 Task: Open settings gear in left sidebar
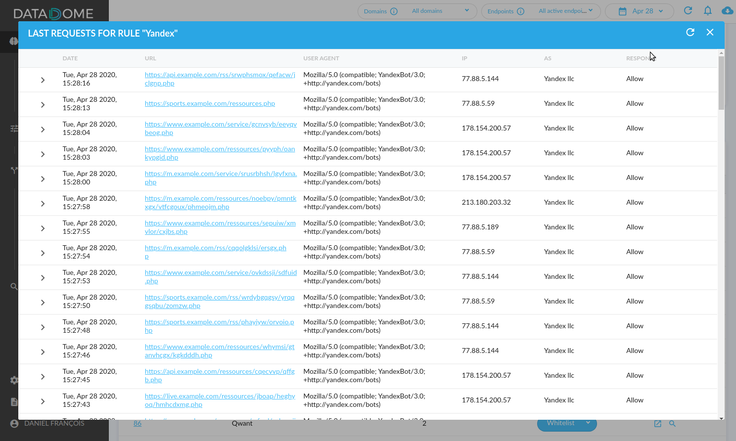14,380
